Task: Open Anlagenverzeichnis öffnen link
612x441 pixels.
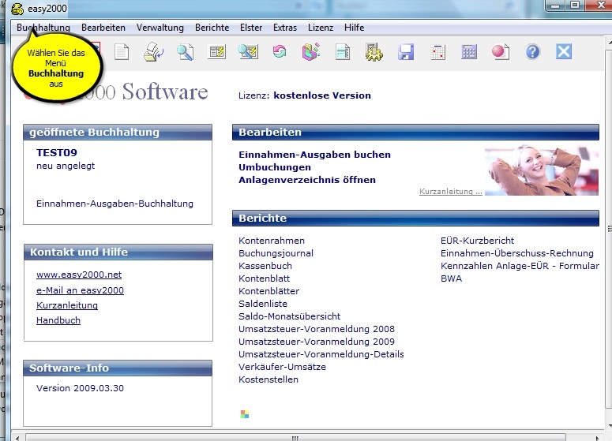Action: (x=307, y=180)
